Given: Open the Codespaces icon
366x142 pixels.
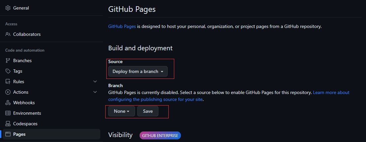Looking at the screenshot, I should point(8,124).
